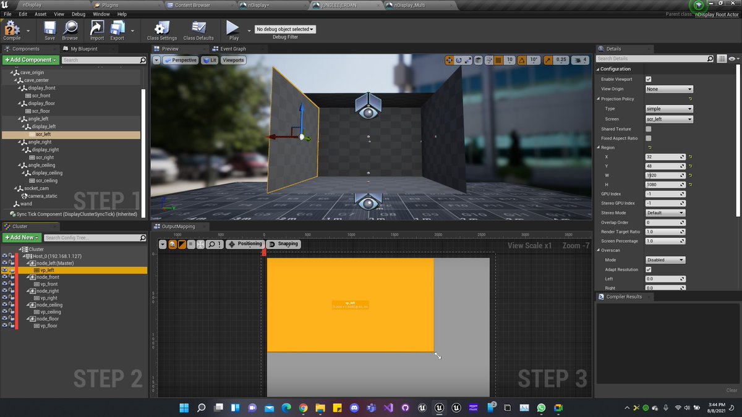The width and height of the screenshot is (742, 417).
Task: Open the File menu
Action: click(7, 14)
